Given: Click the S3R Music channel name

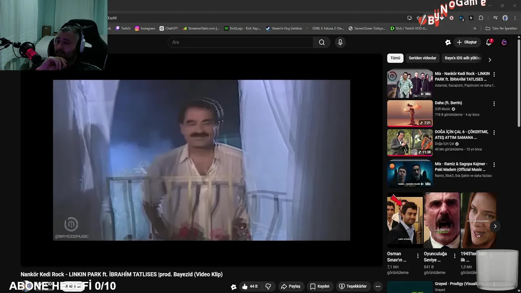Looking at the screenshot, I should (x=442, y=109).
